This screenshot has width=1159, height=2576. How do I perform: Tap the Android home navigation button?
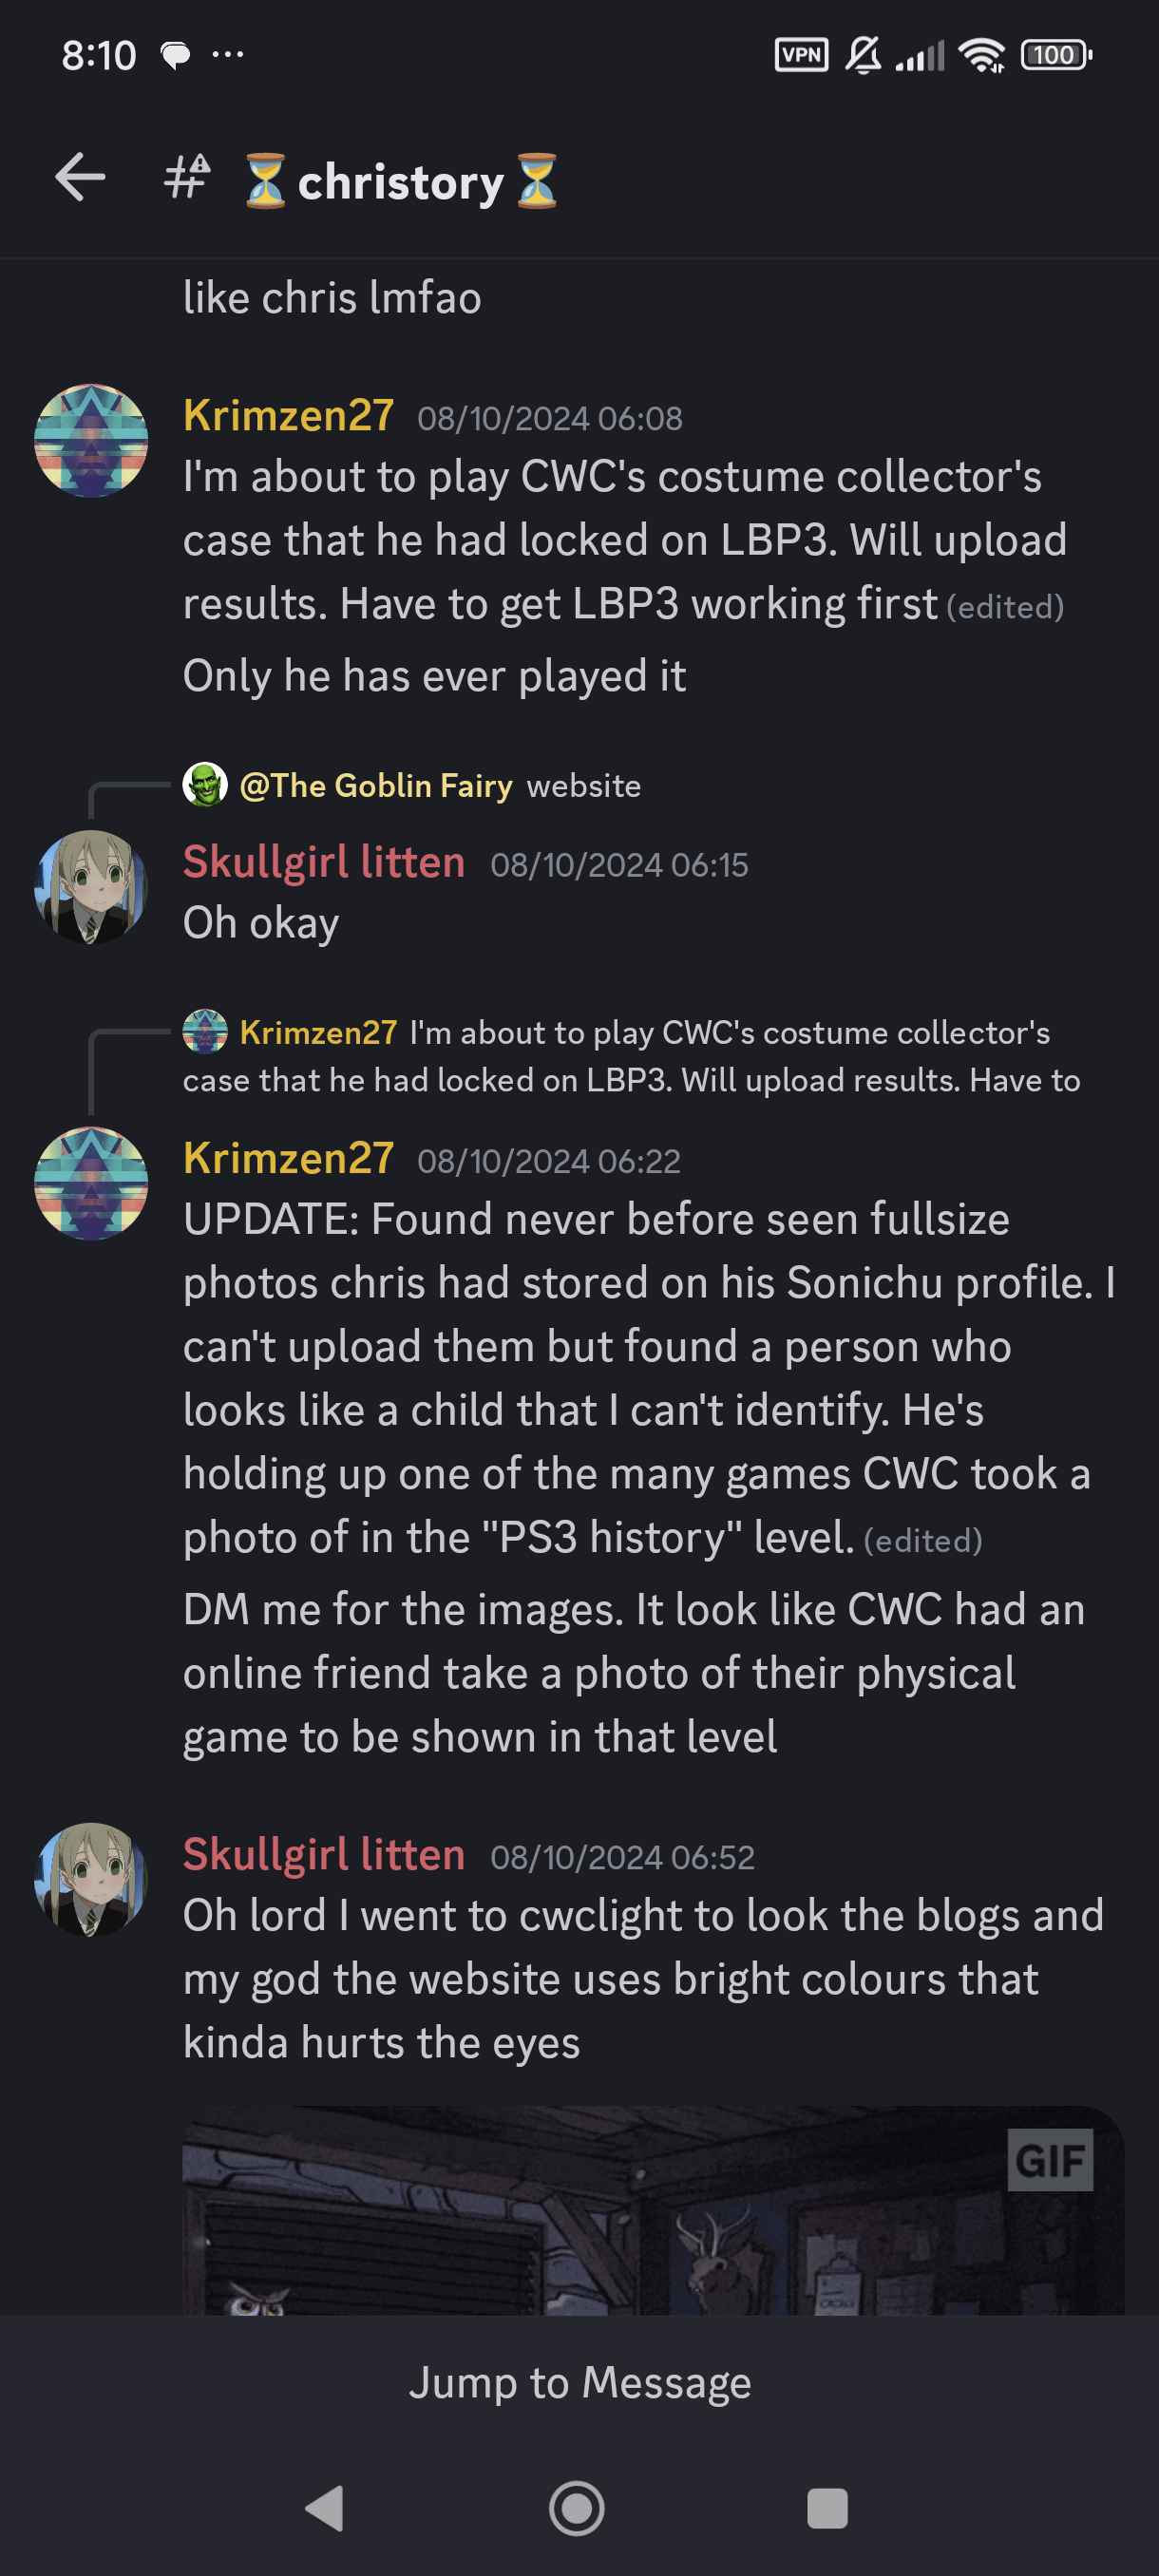tap(577, 2508)
